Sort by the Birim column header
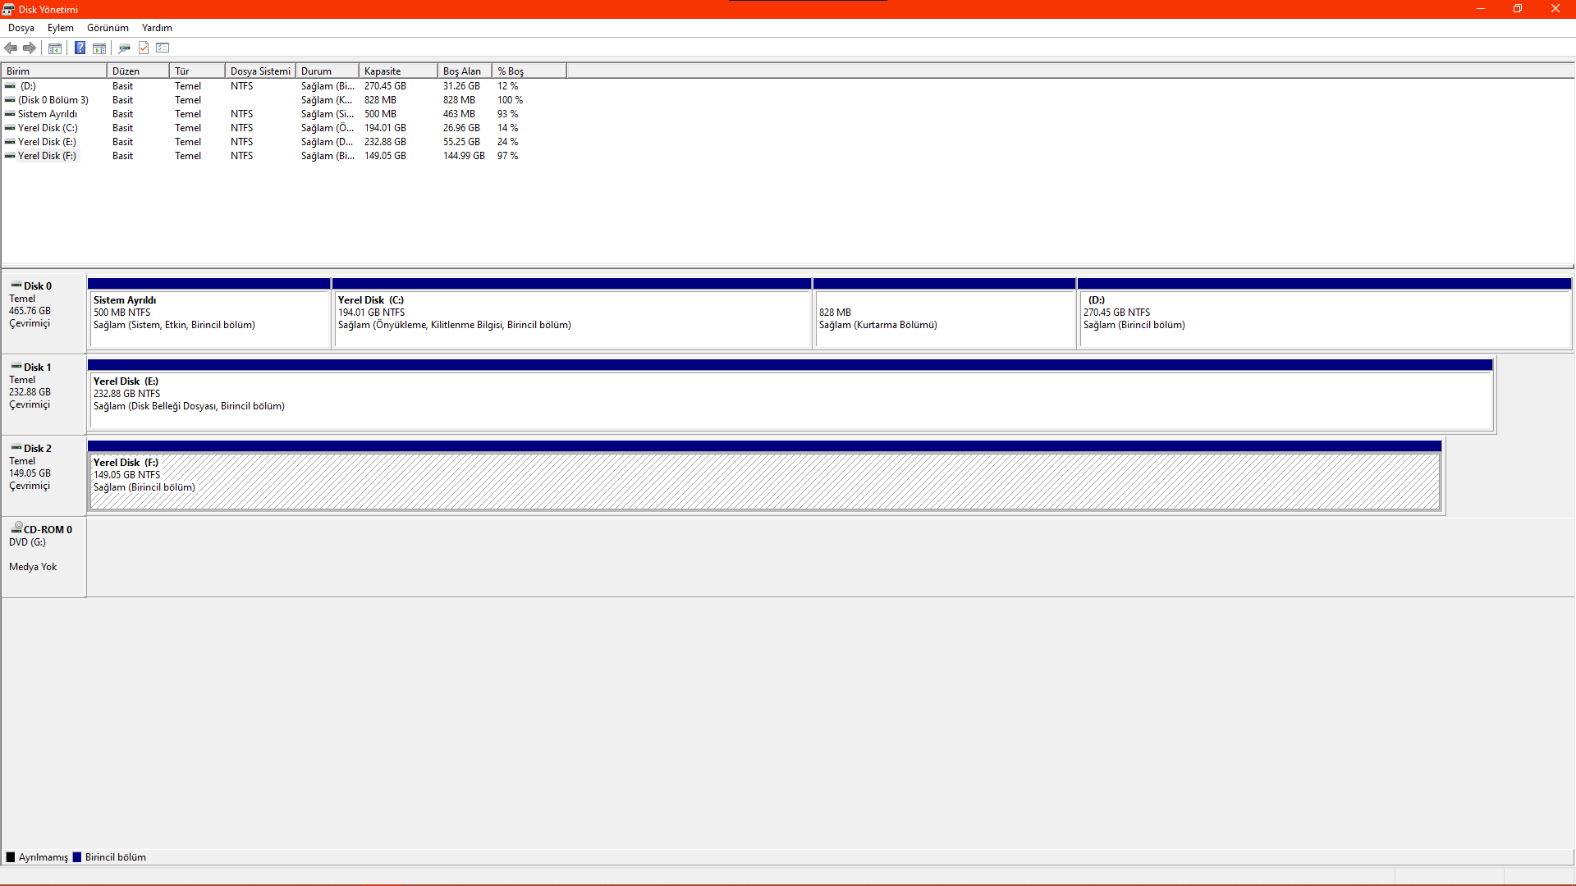The width and height of the screenshot is (1576, 886). pyautogui.click(x=54, y=71)
